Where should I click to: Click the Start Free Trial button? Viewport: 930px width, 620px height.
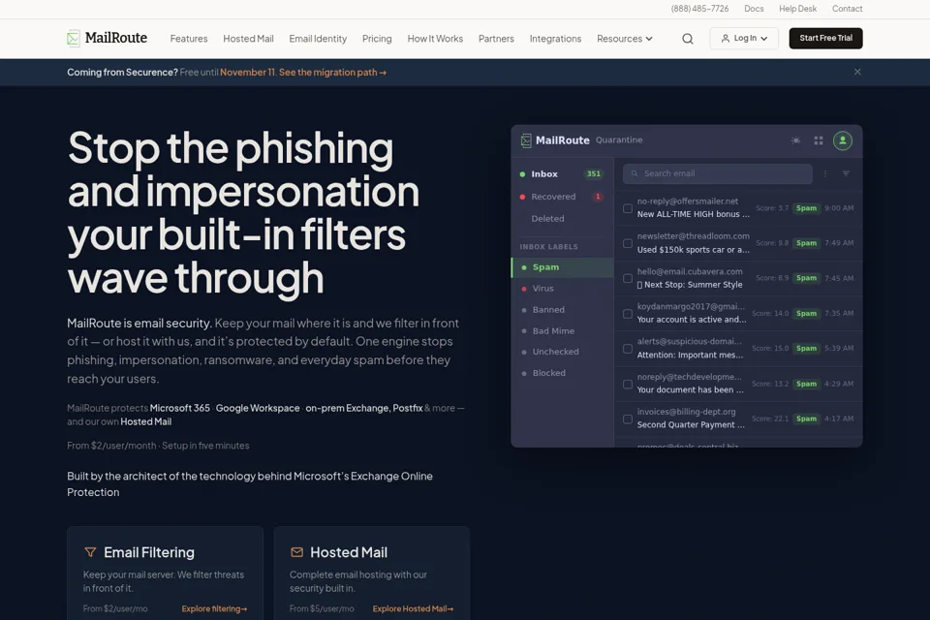pos(825,39)
